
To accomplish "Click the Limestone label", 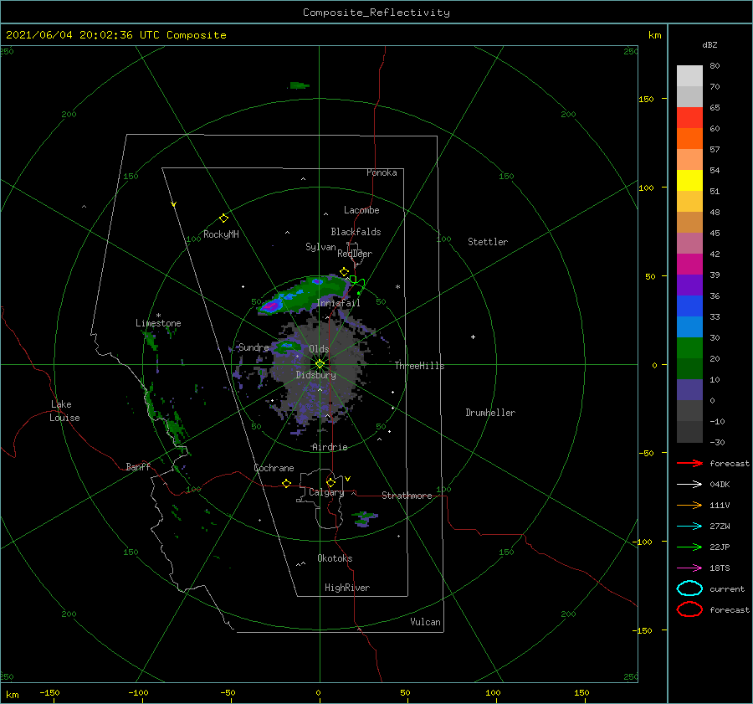I will pyautogui.click(x=158, y=323).
